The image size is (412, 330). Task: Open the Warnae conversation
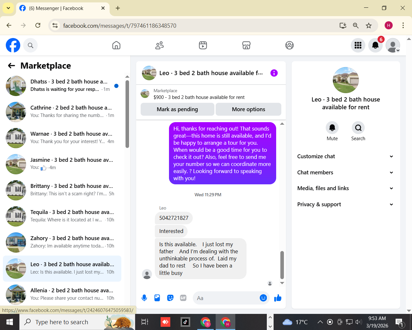click(x=62, y=138)
